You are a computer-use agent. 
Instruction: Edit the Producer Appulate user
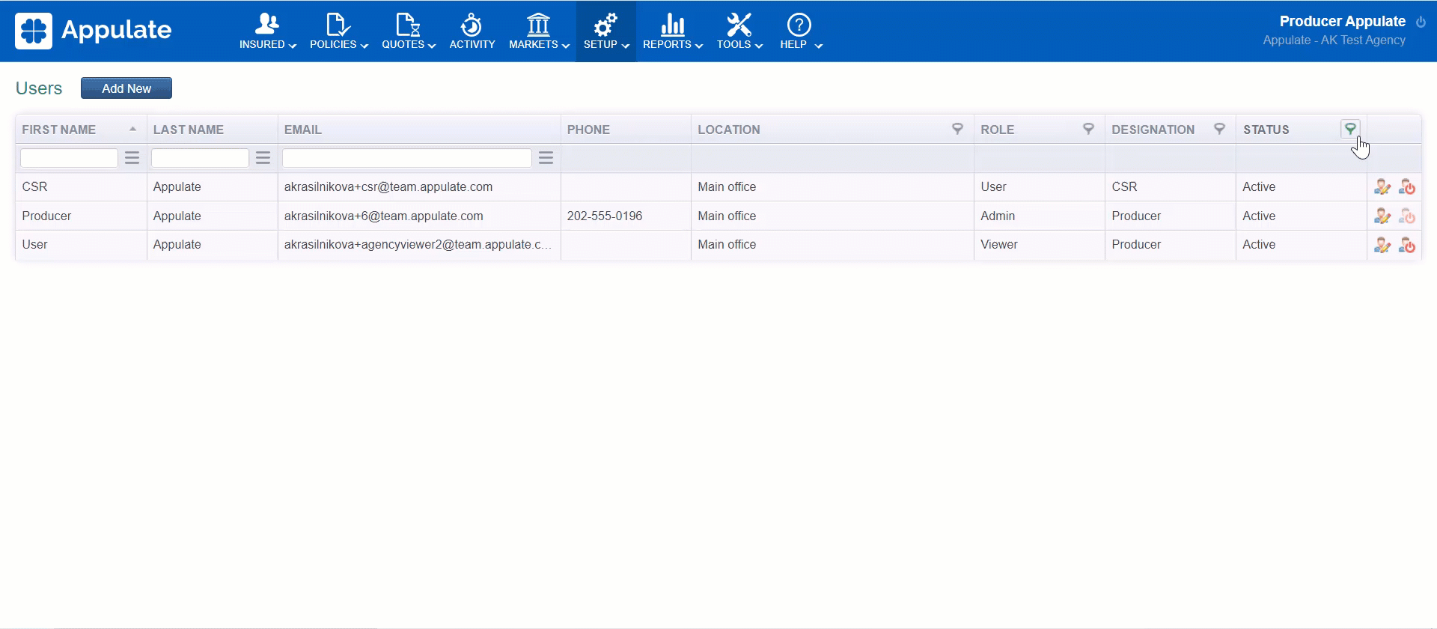pos(1382,216)
